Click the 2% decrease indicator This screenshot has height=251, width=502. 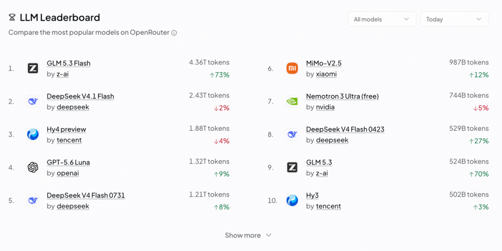(x=222, y=108)
